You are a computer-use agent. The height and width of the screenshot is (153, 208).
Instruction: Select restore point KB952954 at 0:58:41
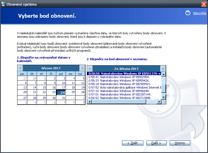(x=124, y=77)
